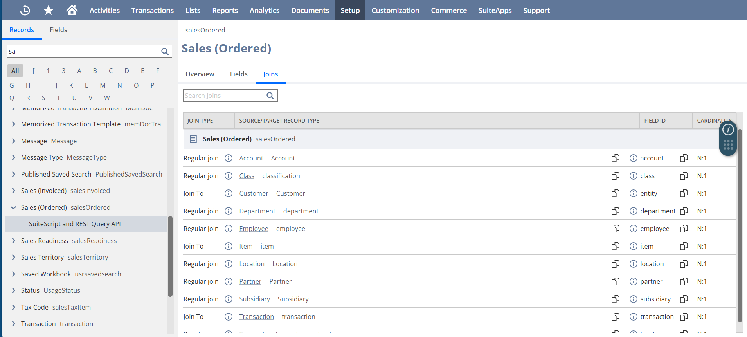
Task: Switch to the Fields sidebar tab
Action: pyautogui.click(x=58, y=30)
